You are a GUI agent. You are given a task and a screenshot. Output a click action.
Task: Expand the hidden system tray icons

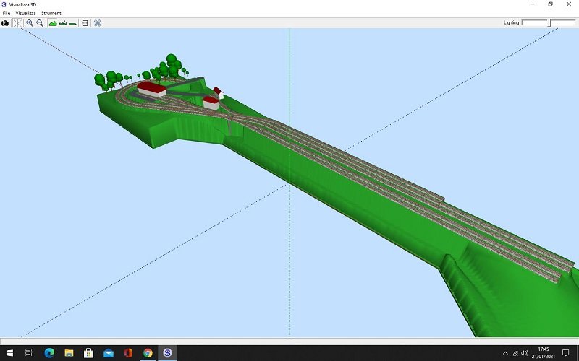click(x=505, y=353)
